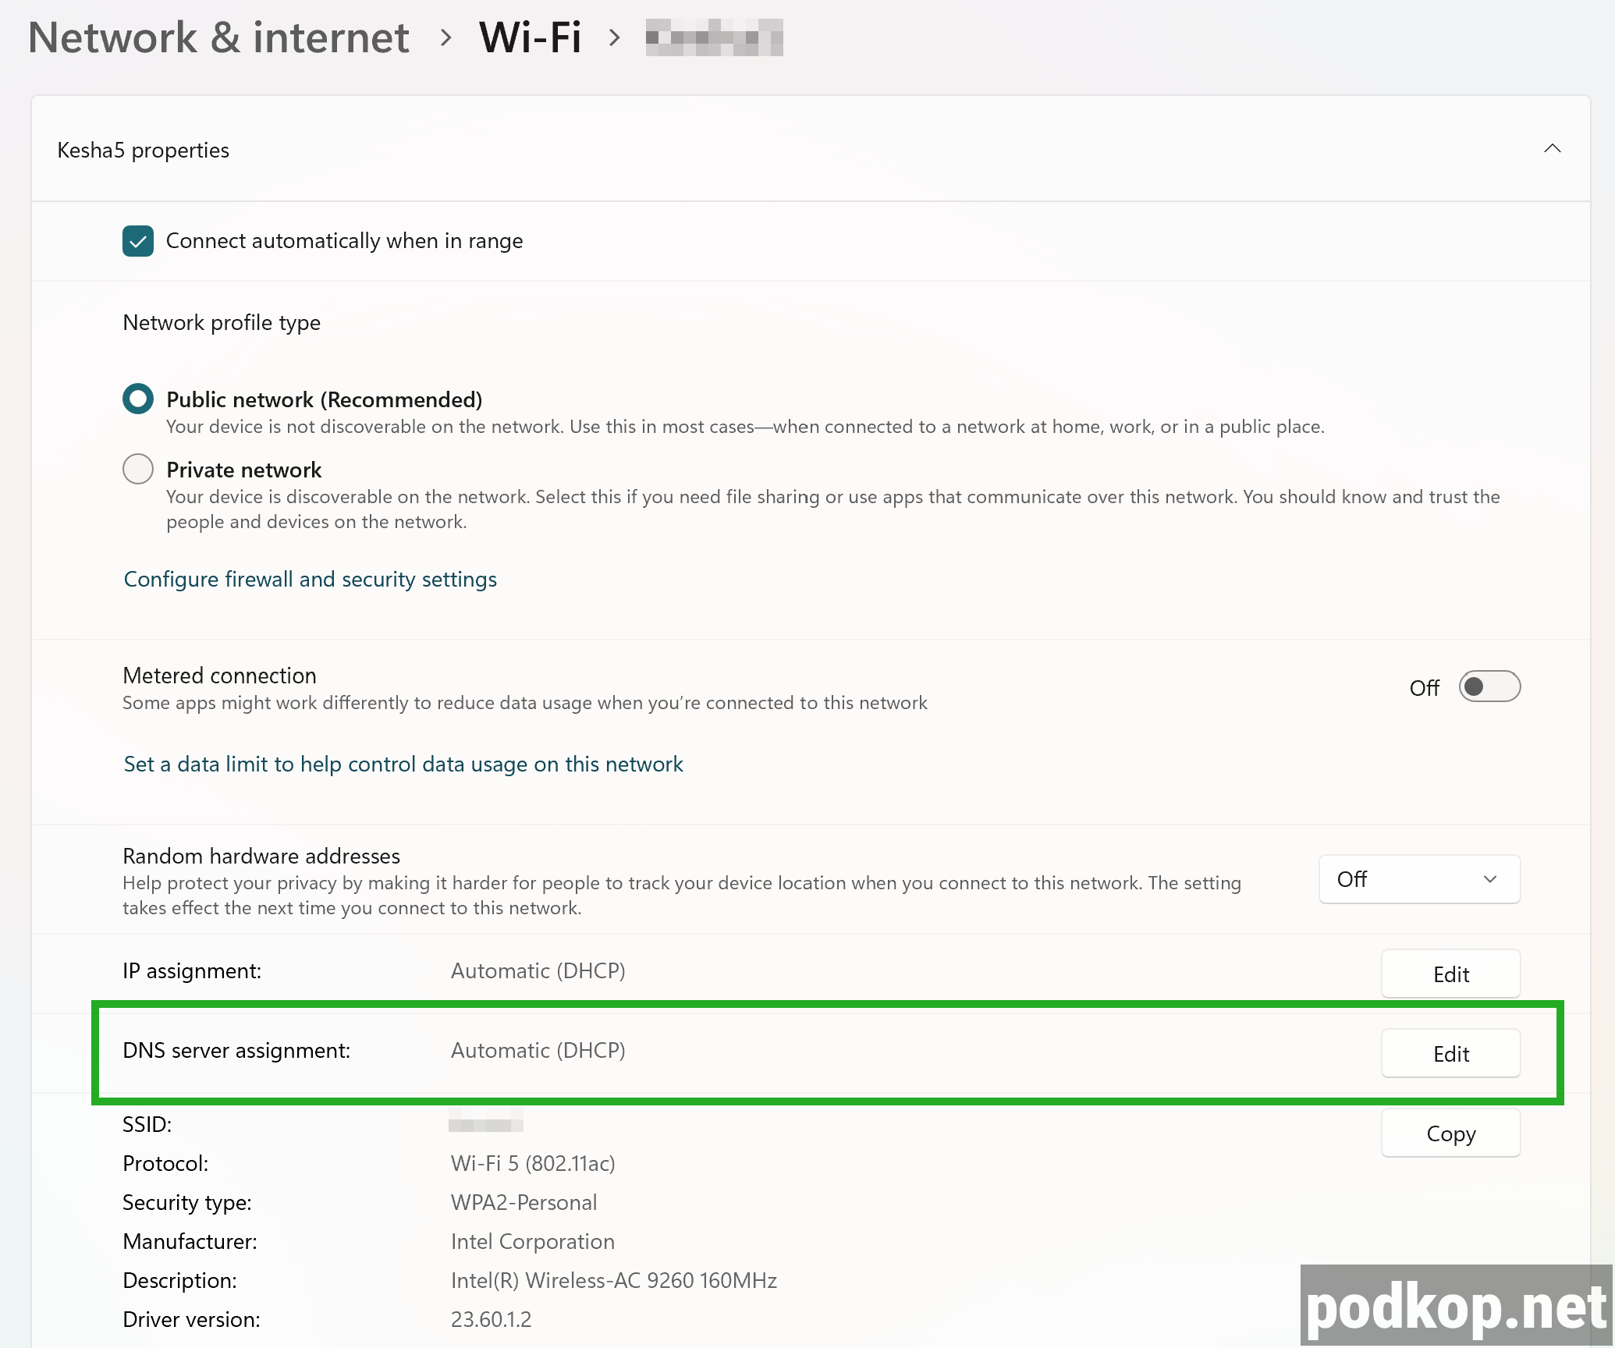
Task: Select the Private network radio button
Action: 138,470
